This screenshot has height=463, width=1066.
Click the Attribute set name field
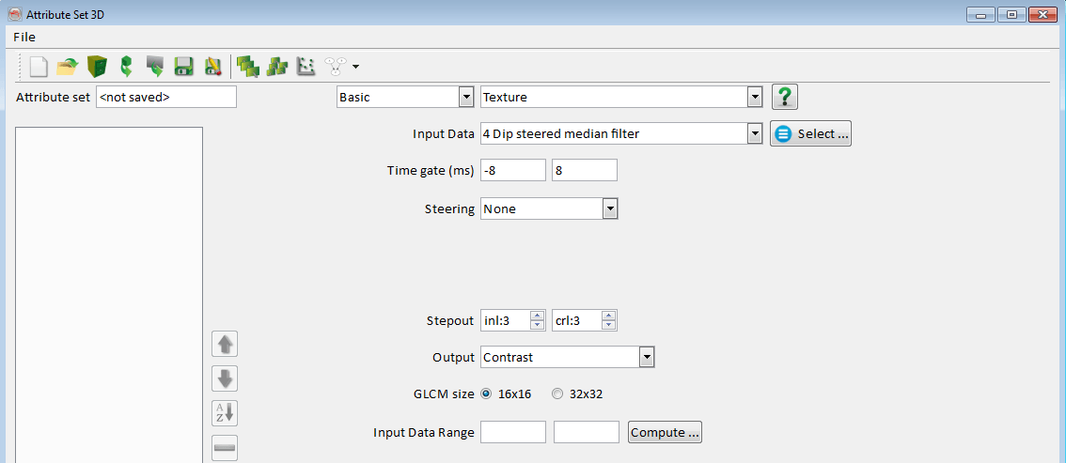(165, 97)
